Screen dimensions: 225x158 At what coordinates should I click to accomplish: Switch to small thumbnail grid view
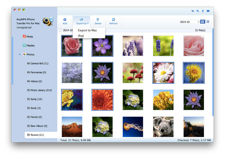coord(208,22)
